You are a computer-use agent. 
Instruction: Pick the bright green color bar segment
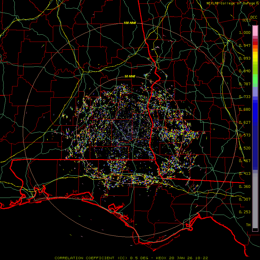pyautogui.click(x=255, y=79)
